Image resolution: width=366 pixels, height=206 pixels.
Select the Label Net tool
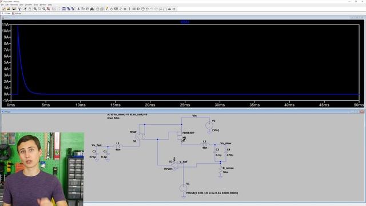pyautogui.click(x=116, y=9)
